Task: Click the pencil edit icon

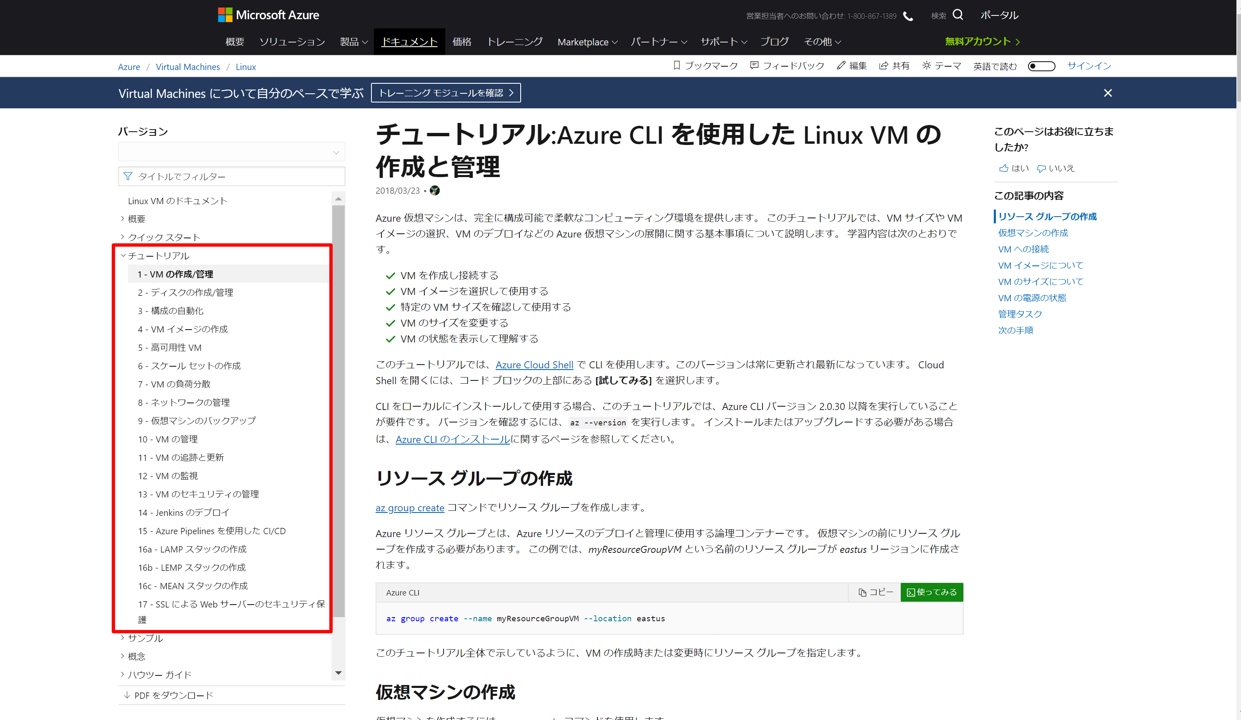Action: [841, 65]
